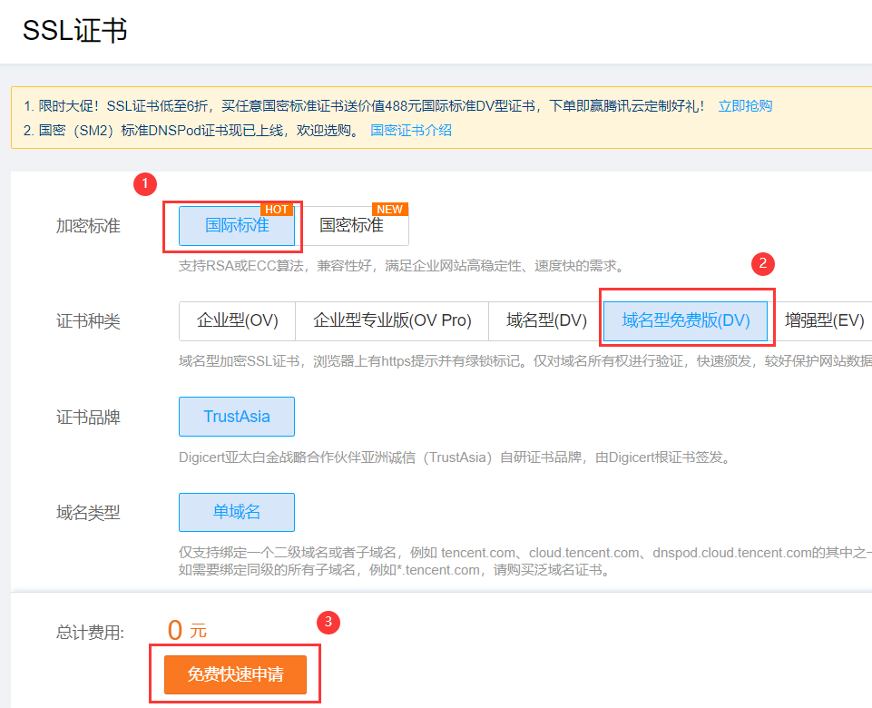Choose 企业型(OV) certificate type

click(237, 321)
